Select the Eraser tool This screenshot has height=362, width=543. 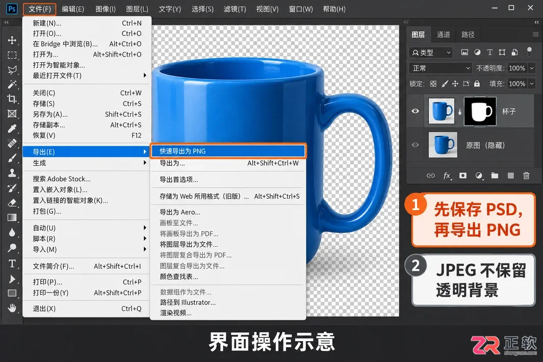pyautogui.click(x=12, y=202)
